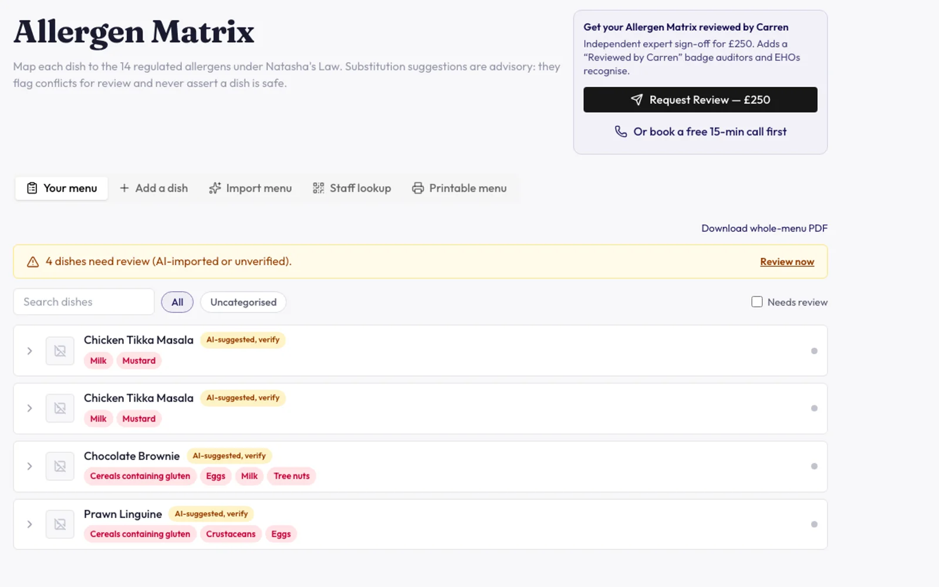
Task: Go to the Staff lookup tab
Action: click(352, 188)
